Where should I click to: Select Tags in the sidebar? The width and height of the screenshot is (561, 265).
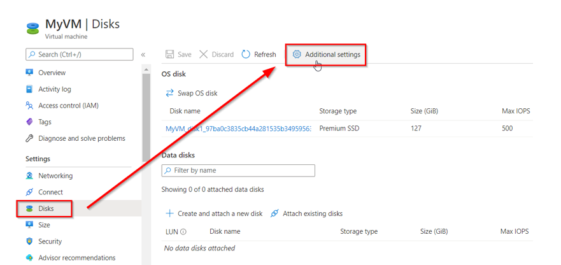(x=45, y=122)
